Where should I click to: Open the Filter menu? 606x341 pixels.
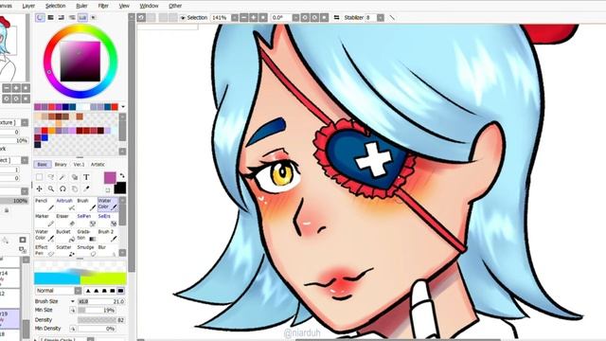pyautogui.click(x=103, y=6)
